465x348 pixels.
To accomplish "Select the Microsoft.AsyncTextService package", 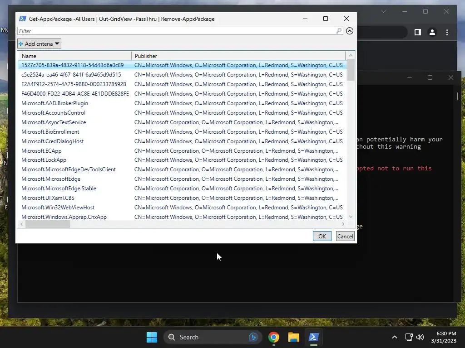I will (182, 122).
